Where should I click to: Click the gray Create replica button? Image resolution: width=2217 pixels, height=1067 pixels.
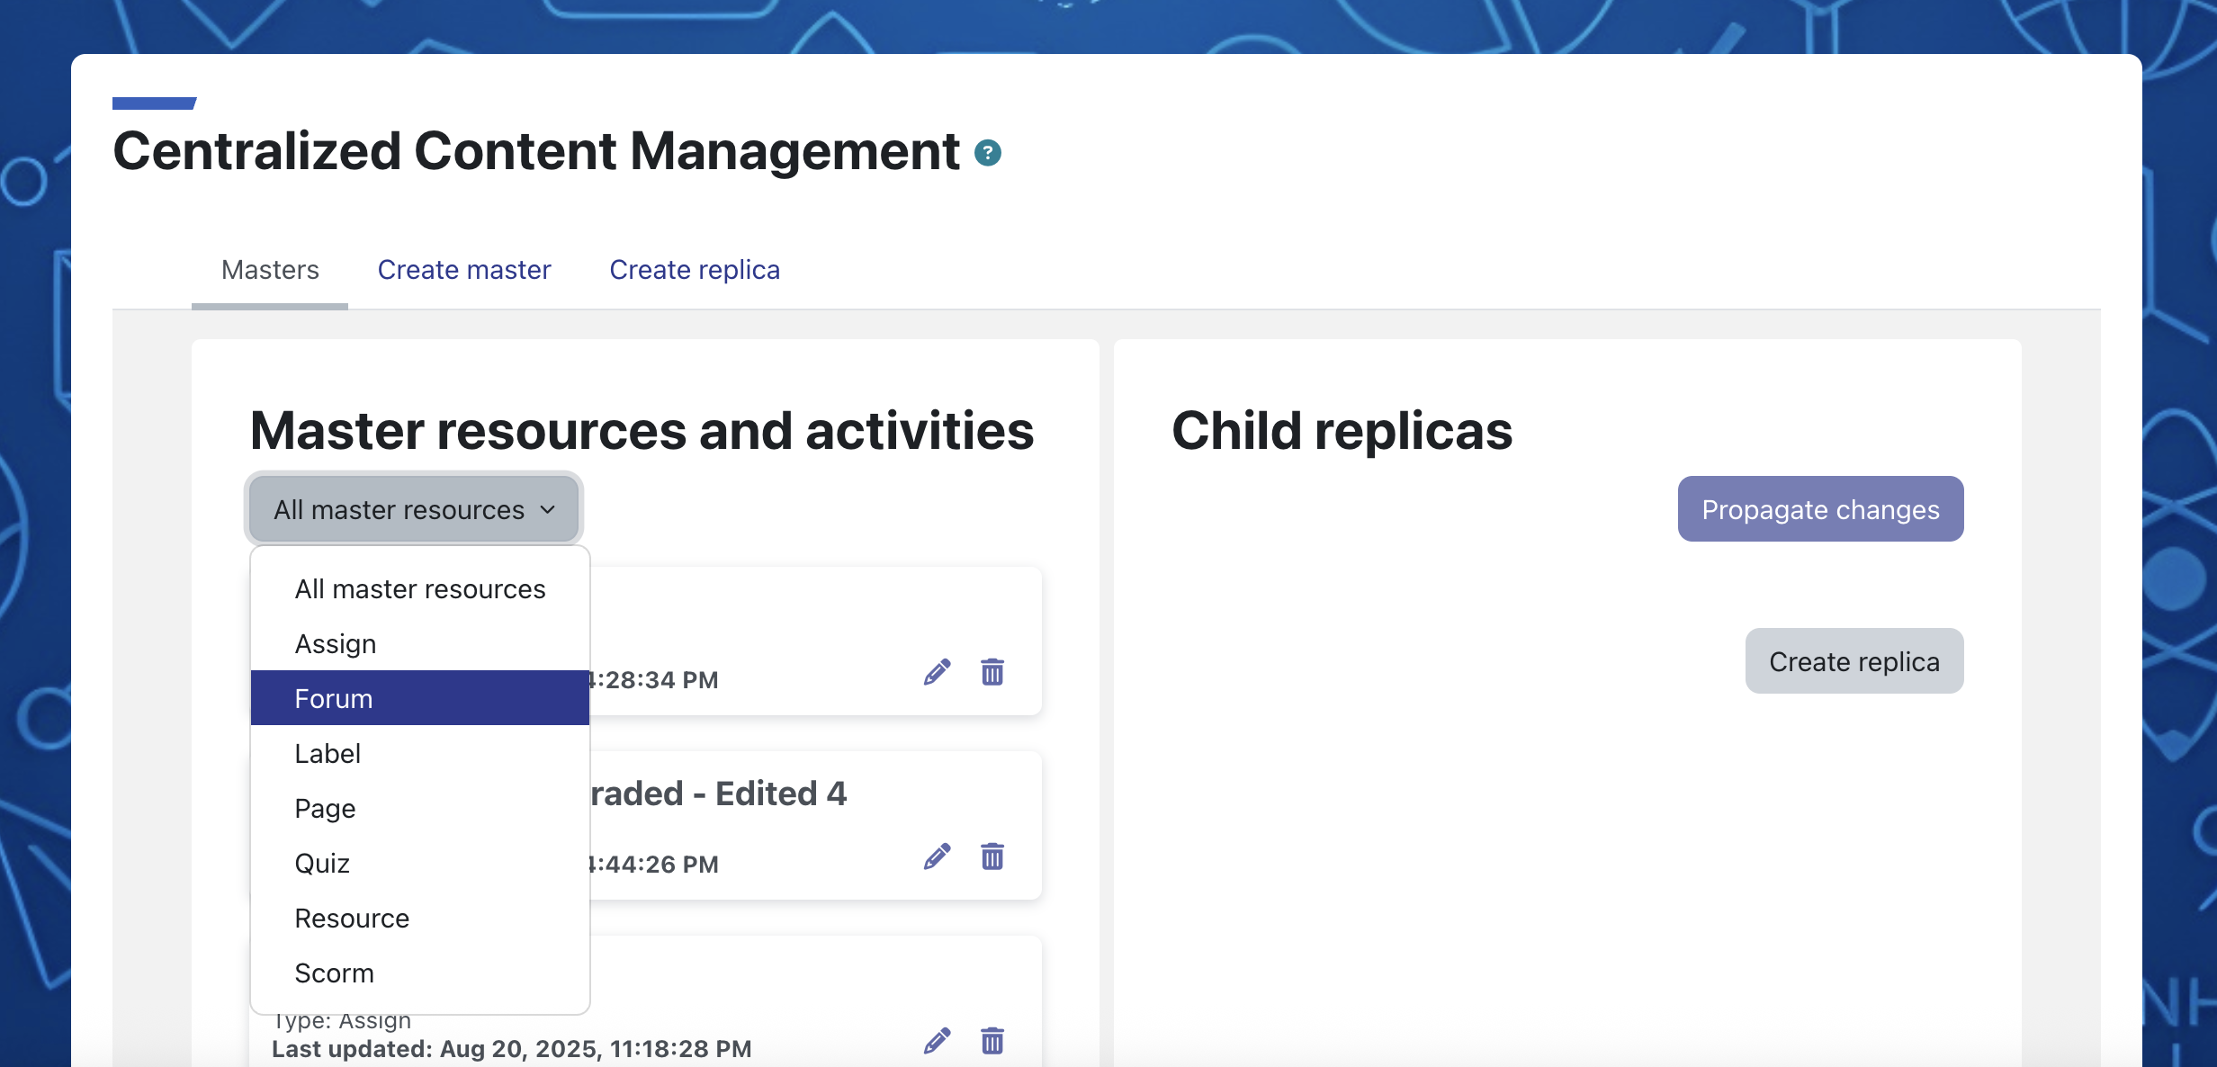(1854, 661)
